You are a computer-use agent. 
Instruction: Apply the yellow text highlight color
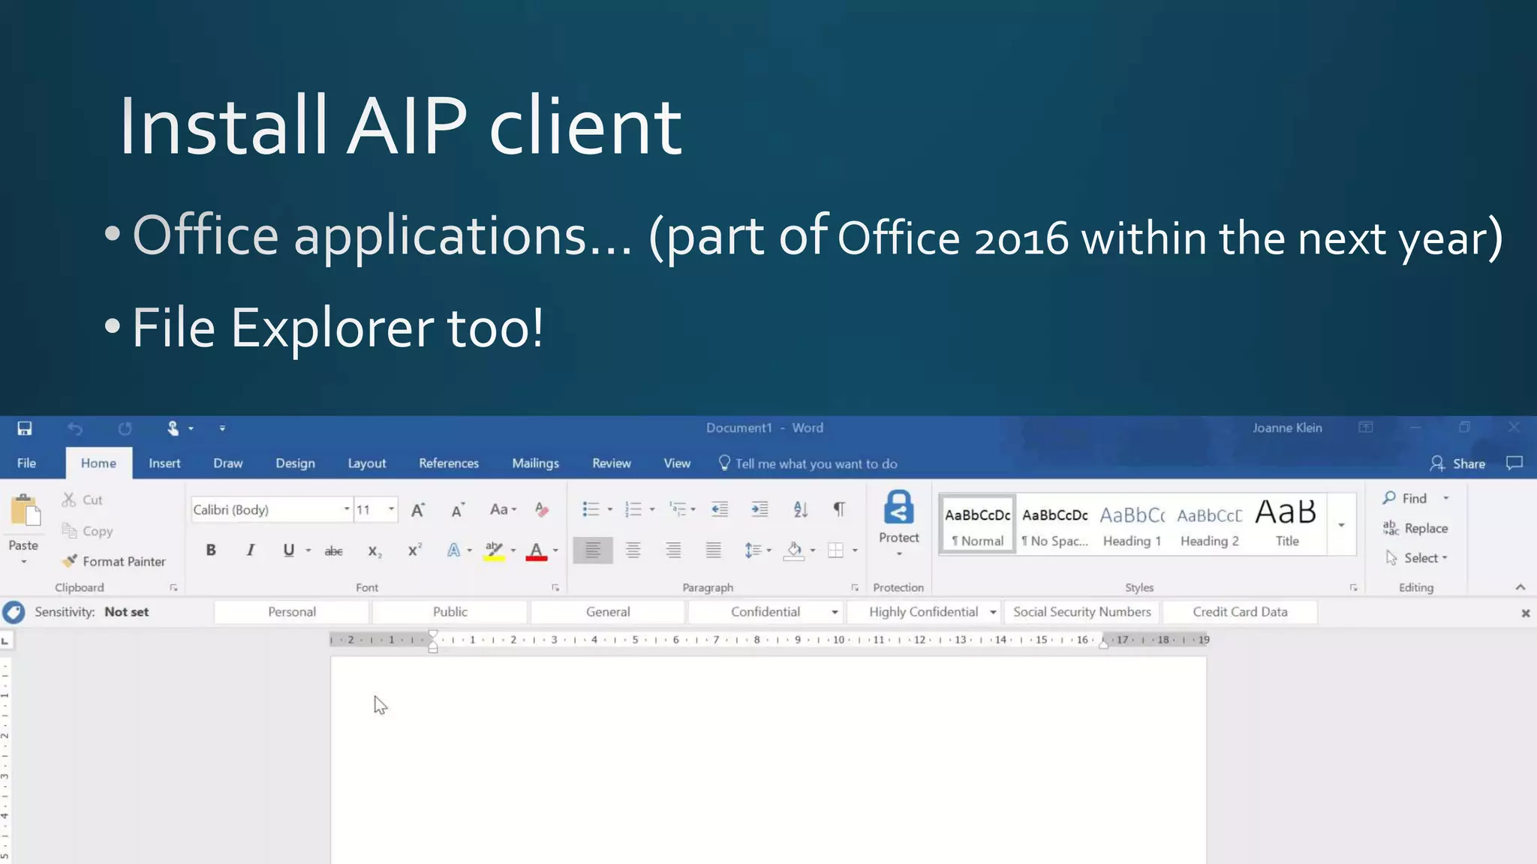[494, 550]
